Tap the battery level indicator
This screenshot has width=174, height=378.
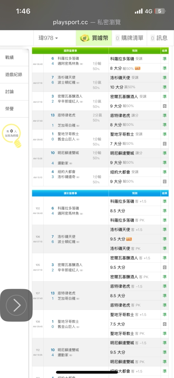coord(160,11)
